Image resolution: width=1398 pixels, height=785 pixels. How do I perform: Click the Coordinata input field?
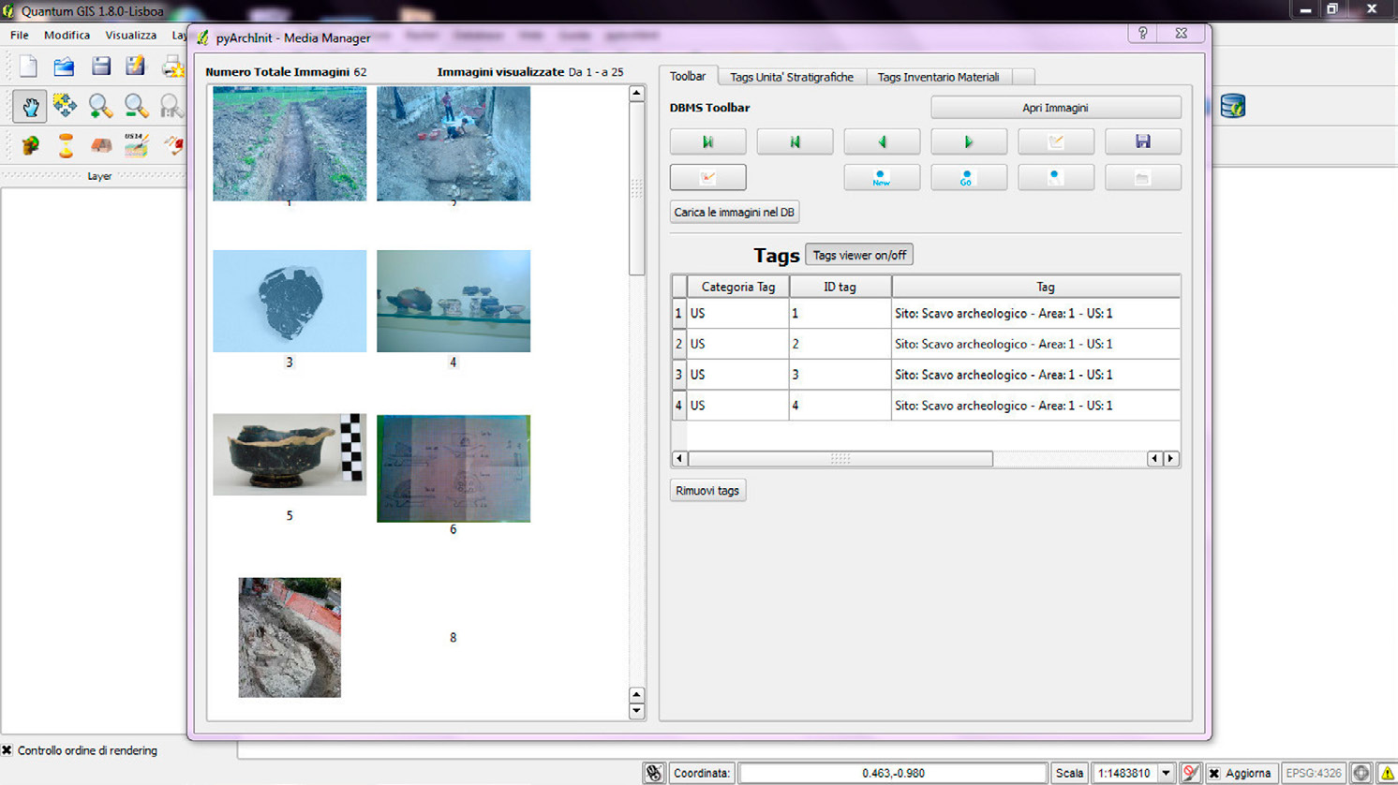pos(893,773)
